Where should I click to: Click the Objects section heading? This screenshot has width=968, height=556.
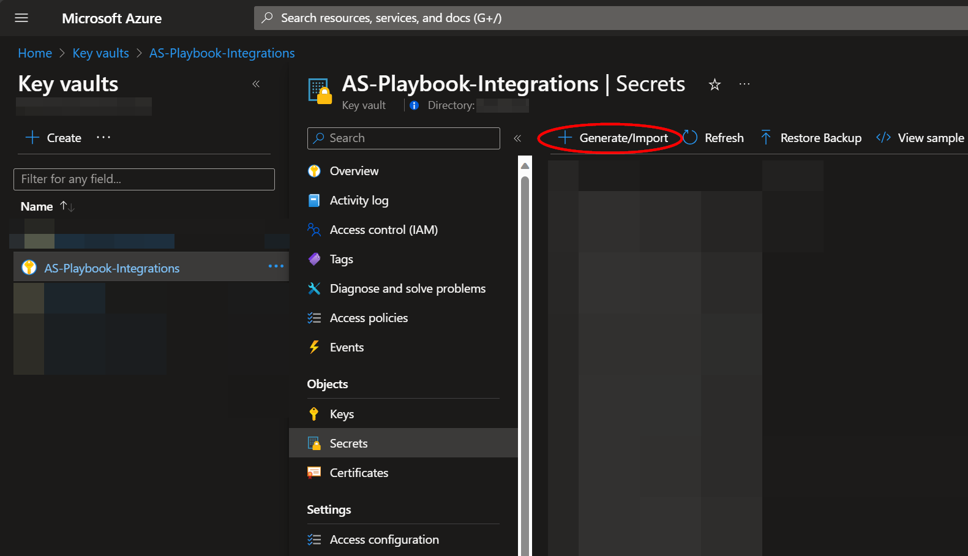click(x=328, y=384)
